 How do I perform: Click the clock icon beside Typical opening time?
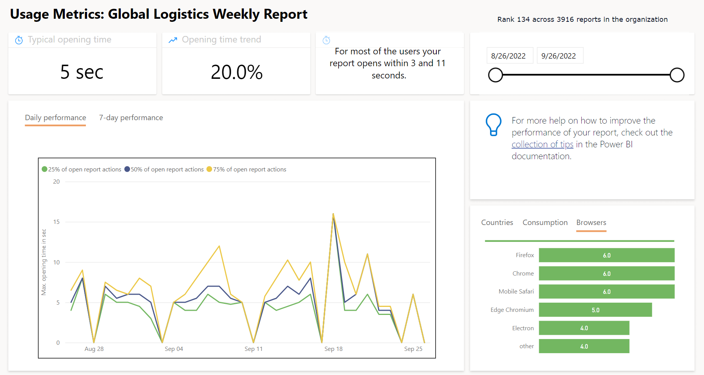pyautogui.click(x=19, y=40)
